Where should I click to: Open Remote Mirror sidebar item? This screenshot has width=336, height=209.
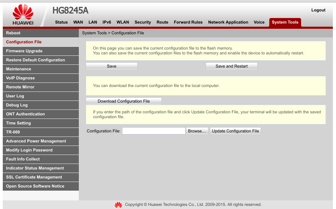tap(41, 87)
